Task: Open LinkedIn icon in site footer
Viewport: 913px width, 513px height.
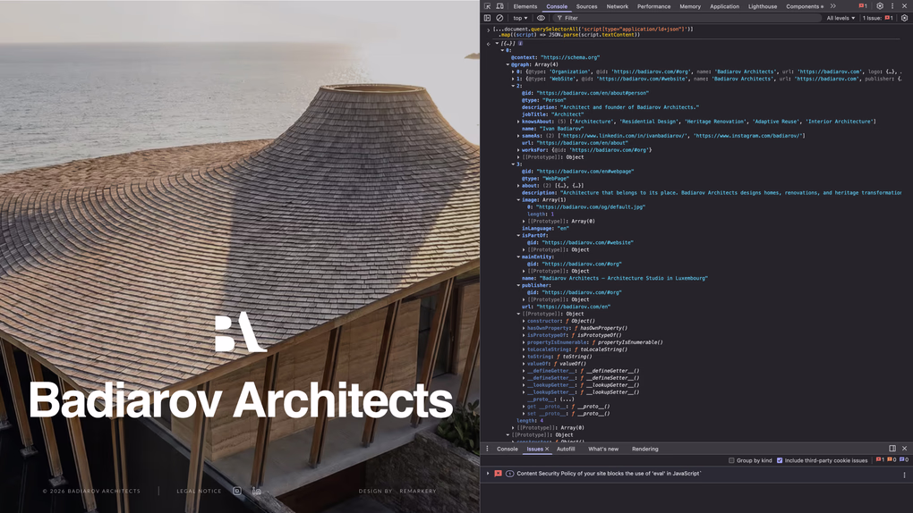Action: tap(256, 491)
